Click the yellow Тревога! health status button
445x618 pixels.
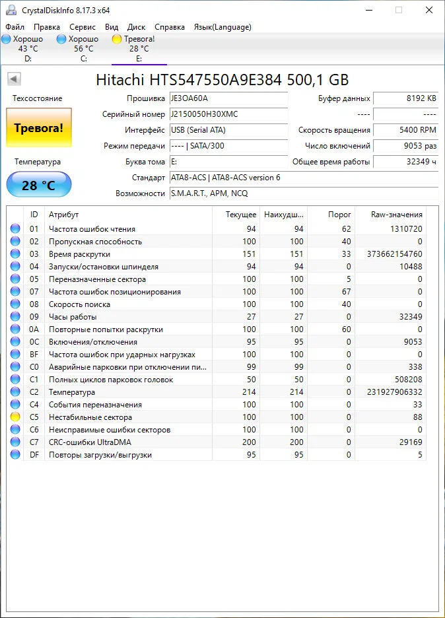point(39,127)
